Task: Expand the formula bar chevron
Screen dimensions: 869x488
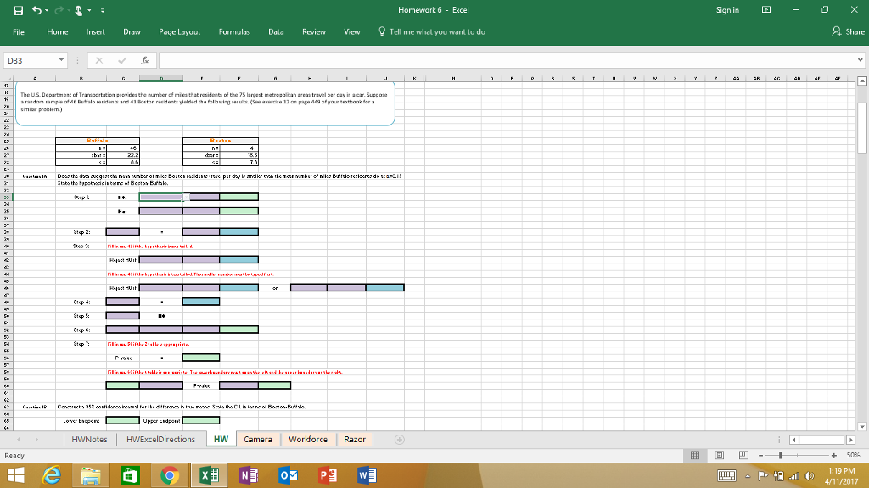Action: tap(860, 60)
